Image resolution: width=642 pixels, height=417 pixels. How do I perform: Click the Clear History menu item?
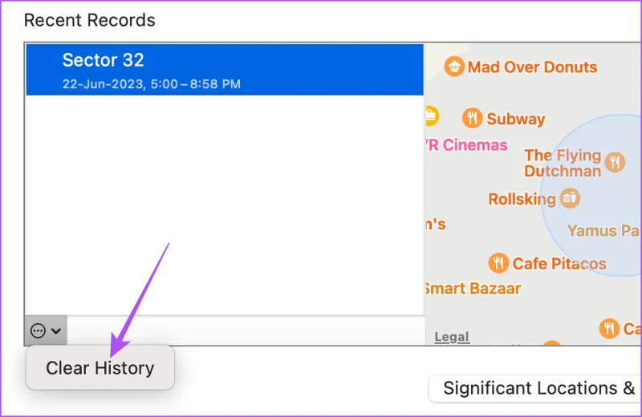pyautogui.click(x=100, y=367)
